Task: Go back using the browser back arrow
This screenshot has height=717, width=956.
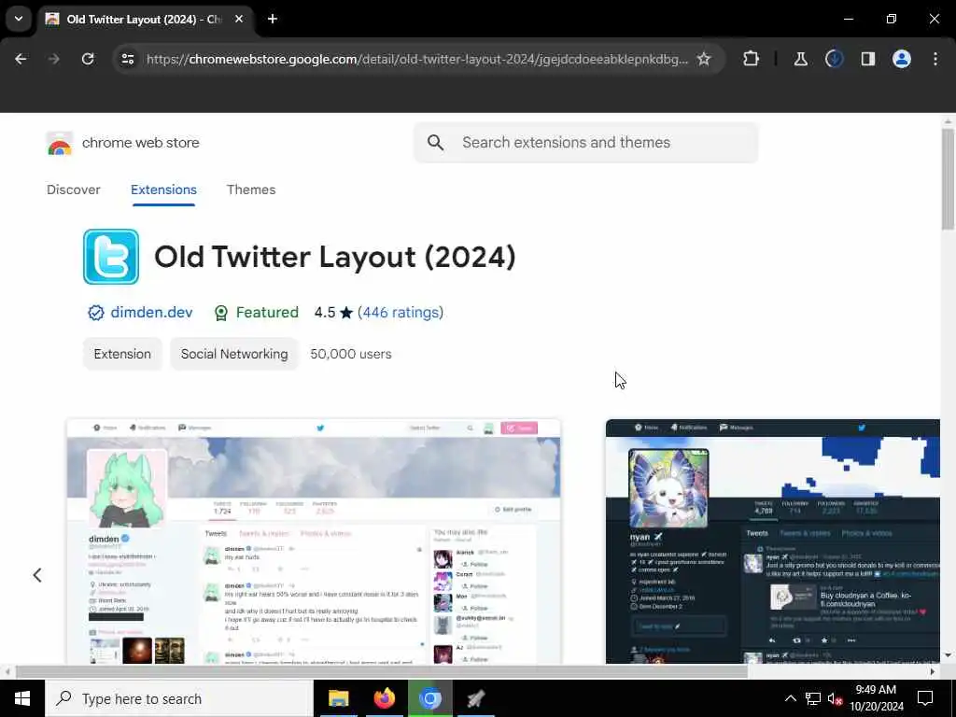Action: pyautogui.click(x=21, y=59)
